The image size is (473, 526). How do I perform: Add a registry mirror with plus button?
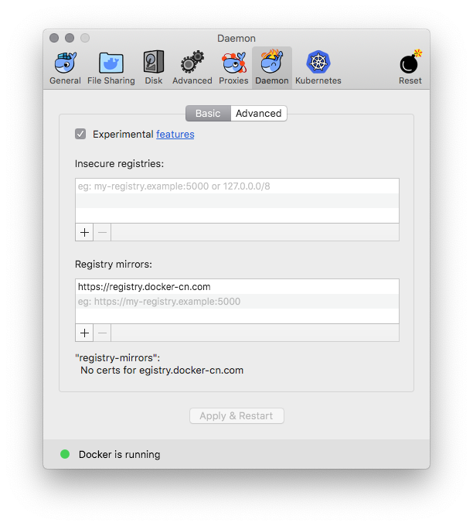coord(84,333)
